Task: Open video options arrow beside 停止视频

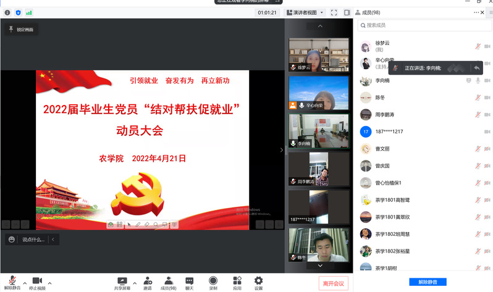Action: pyautogui.click(x=49, y=283)
